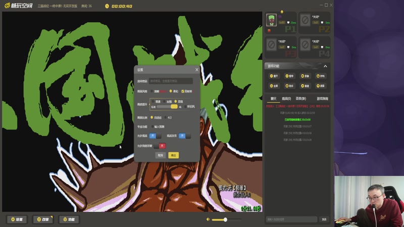Click the session timer clock icon
Screen dimensions: 404x227
tap(107, 6)
